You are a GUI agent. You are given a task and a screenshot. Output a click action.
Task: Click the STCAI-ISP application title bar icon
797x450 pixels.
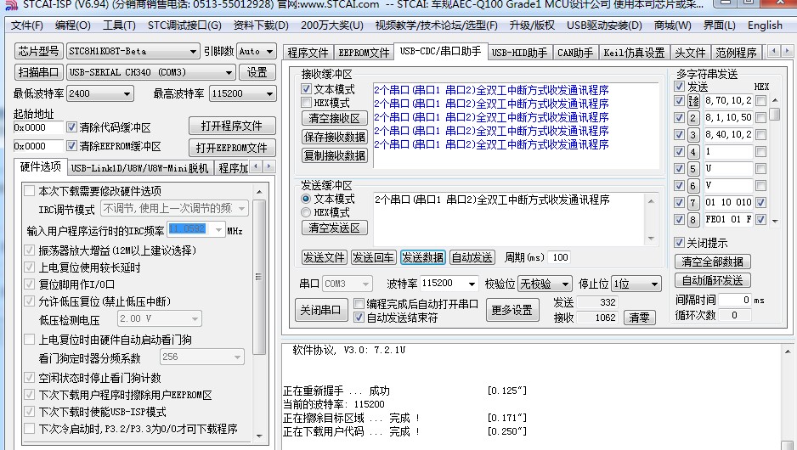tap(11, 4)
